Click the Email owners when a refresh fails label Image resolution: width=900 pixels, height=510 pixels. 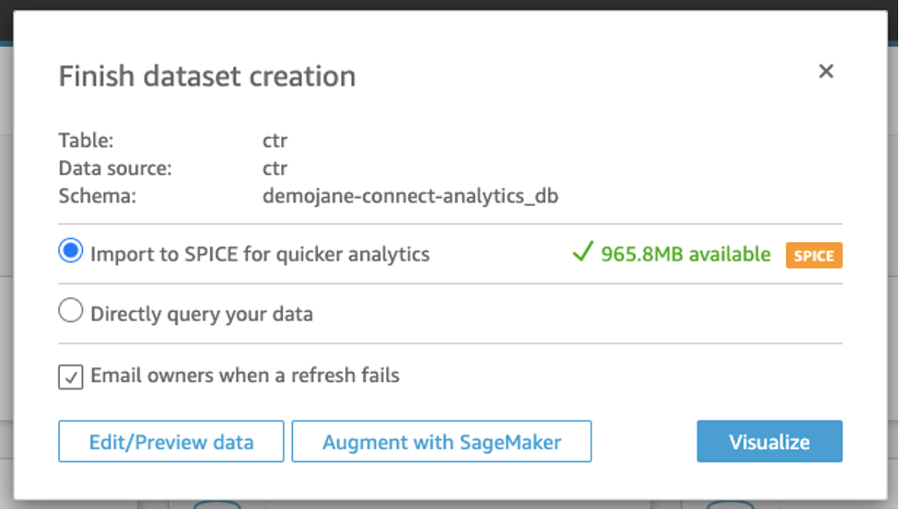click(x=245, y=376)
